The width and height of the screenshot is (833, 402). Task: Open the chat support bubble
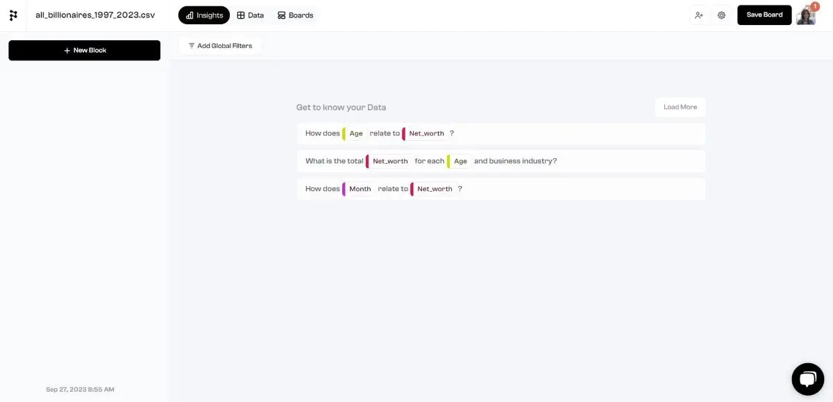[807, 378]
